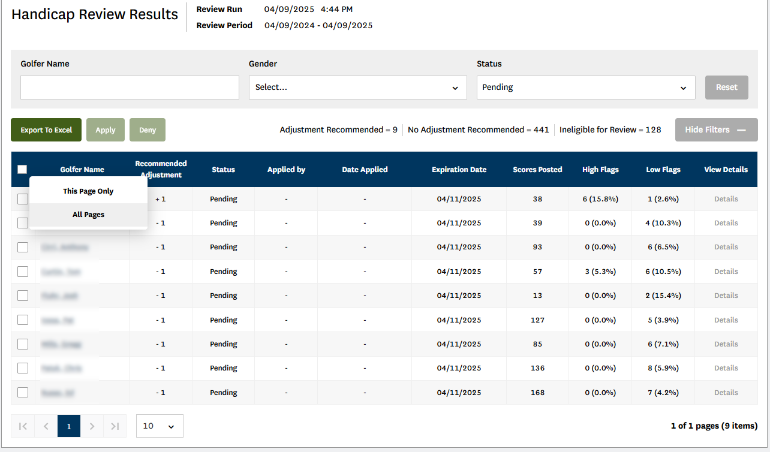Toggle the select-all checkbox in table header

pyautogui.click(x=23, y=170)
